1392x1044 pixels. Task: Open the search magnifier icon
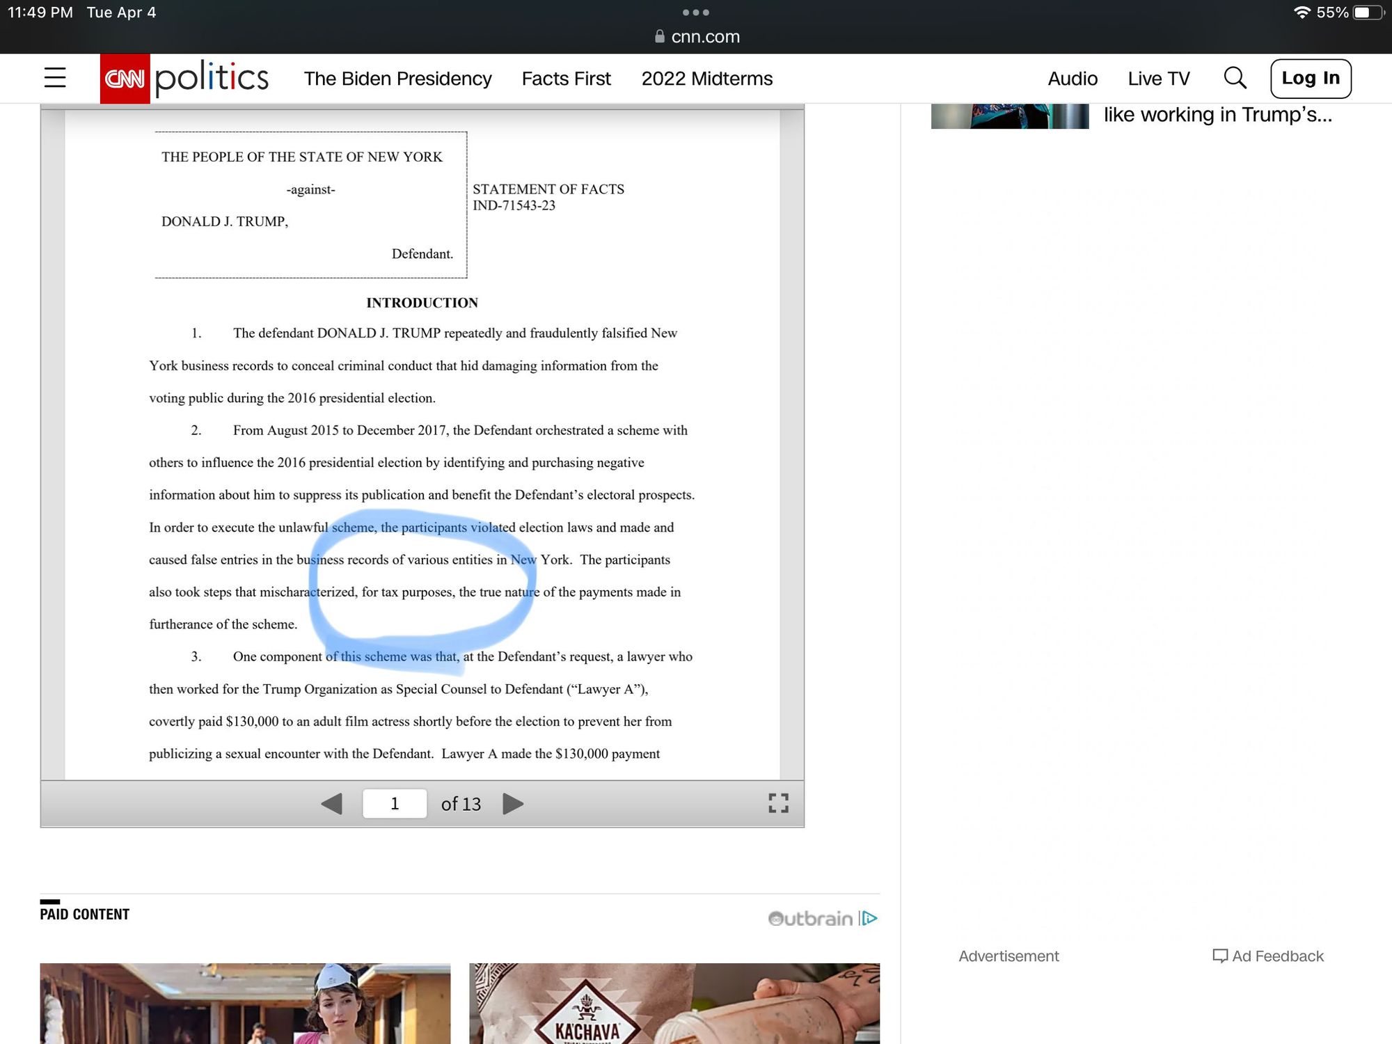pyautogui.click(x=1235, y=78)
